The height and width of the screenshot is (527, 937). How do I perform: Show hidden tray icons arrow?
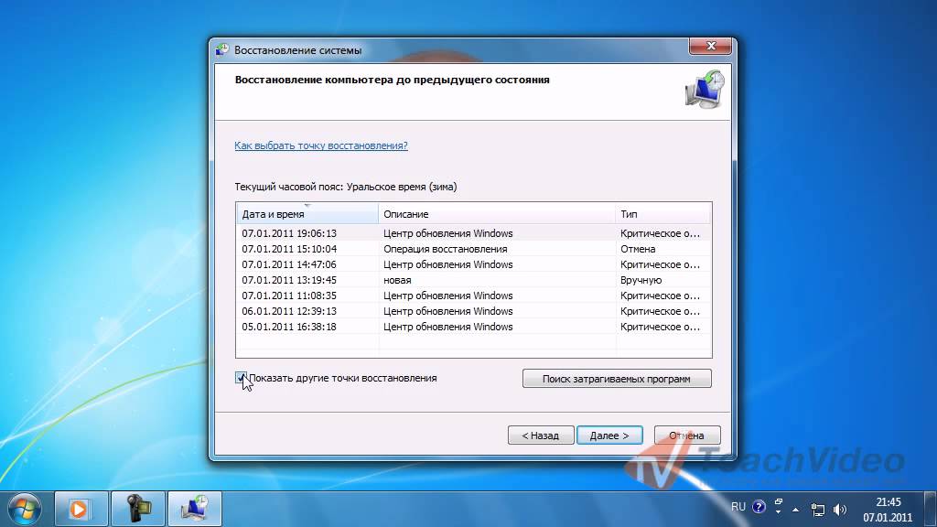pyautogui.click(x=795, y=510)
